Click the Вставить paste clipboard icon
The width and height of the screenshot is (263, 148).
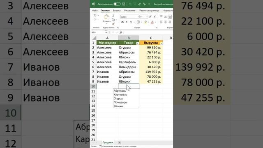point(106,17)
